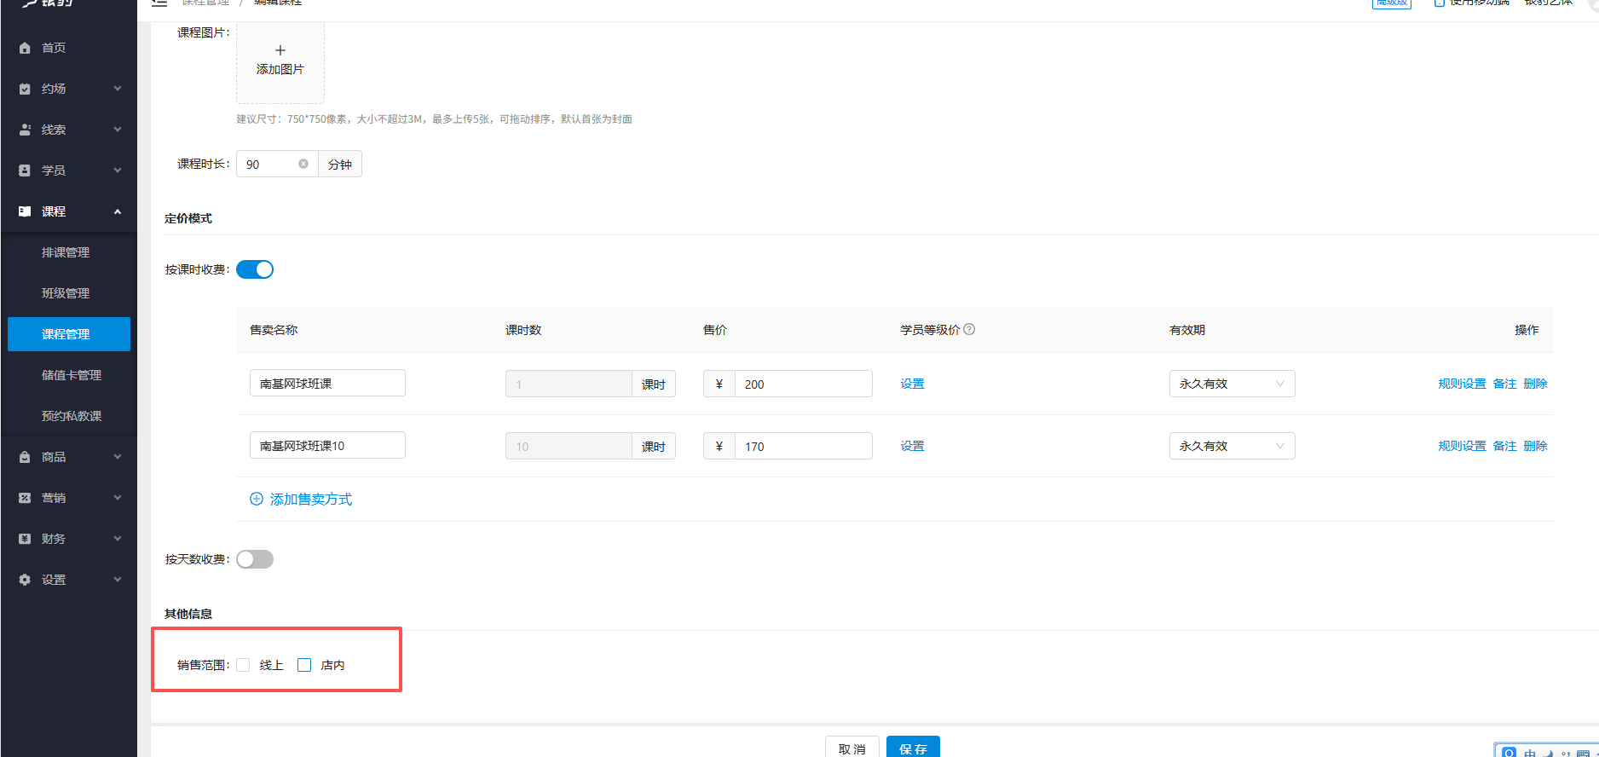
Task: Enable the 按天数收费 switch
Action: (255, 559)
